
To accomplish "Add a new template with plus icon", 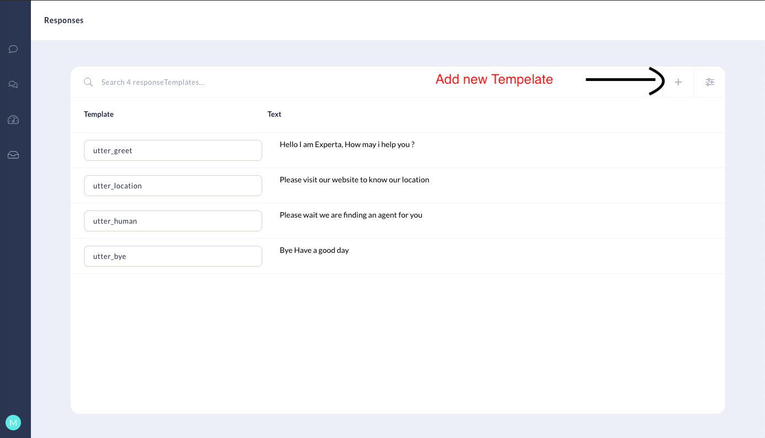I will click(x=678, y=82).
